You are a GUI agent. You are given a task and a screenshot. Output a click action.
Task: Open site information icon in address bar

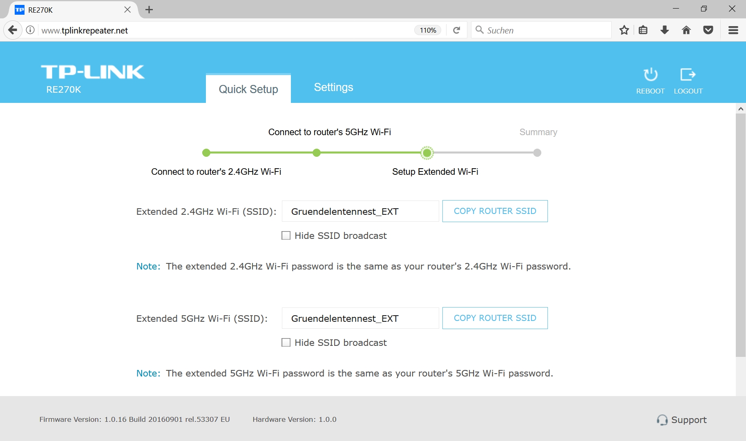click(x=30, y=30)
